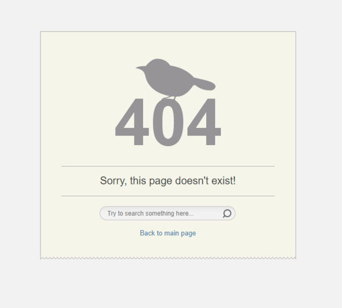342x308 pixels.
Task: Click the blank card area above the bird
Action: coord(168,45)
